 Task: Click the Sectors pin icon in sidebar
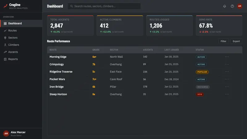click(5, 38)
